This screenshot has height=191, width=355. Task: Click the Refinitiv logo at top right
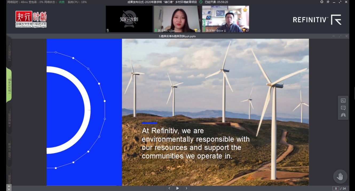click(317, 20)
